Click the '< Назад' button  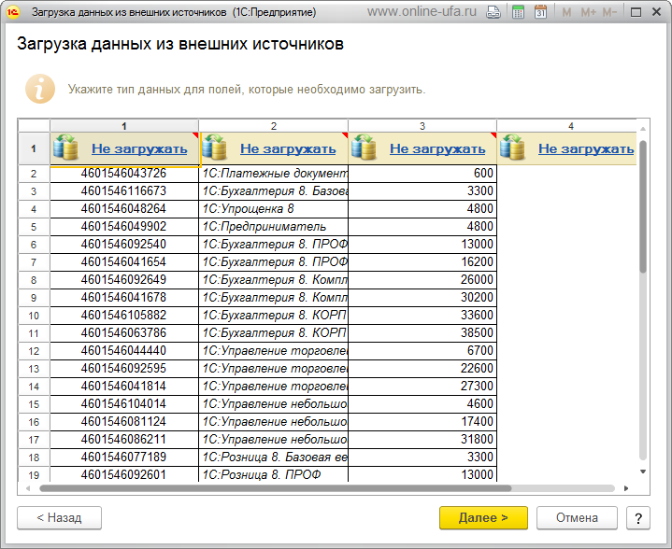[x=59, y=518]
